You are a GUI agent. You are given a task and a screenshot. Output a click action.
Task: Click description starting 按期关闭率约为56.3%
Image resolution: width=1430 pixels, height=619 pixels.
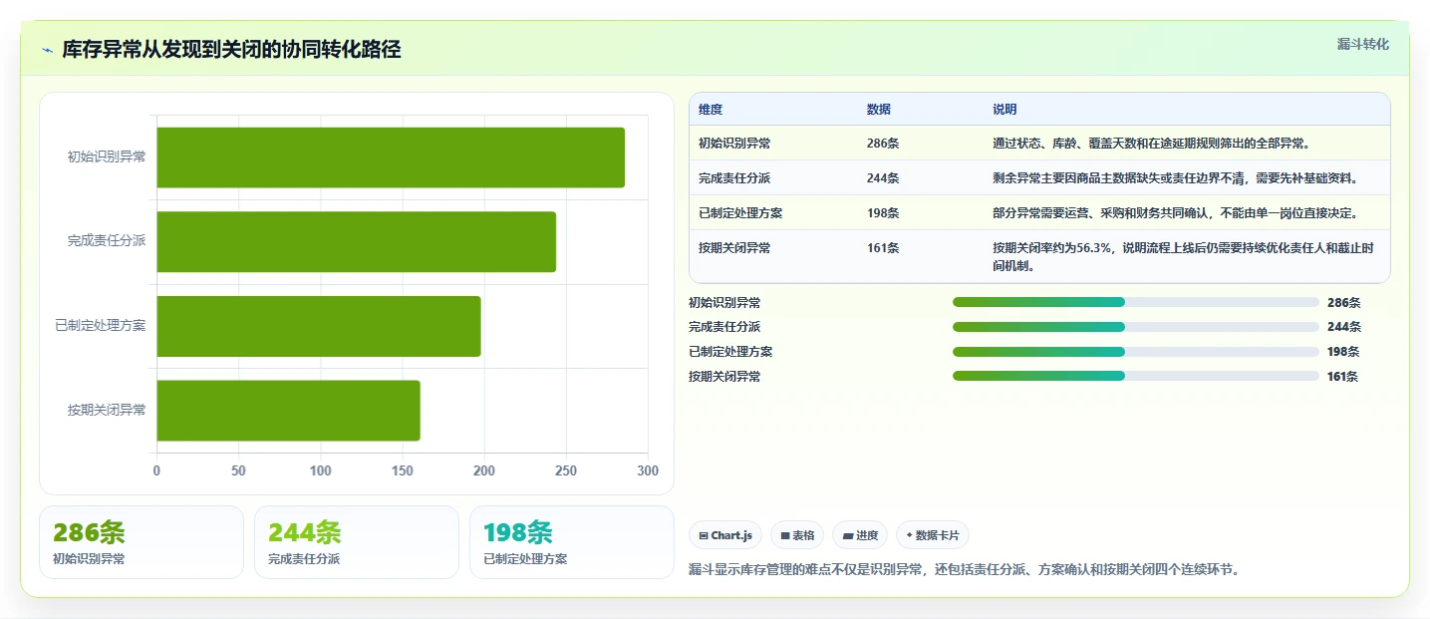tap(1183, 257)
